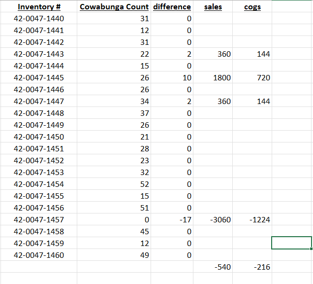This screenshot has height=284, width=313.
Task: Select the 'Cowabunga Count' header cell
Action: point(114,6)
